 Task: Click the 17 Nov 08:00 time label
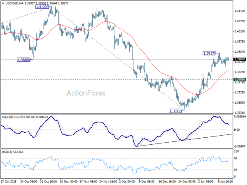click(88, 182)
